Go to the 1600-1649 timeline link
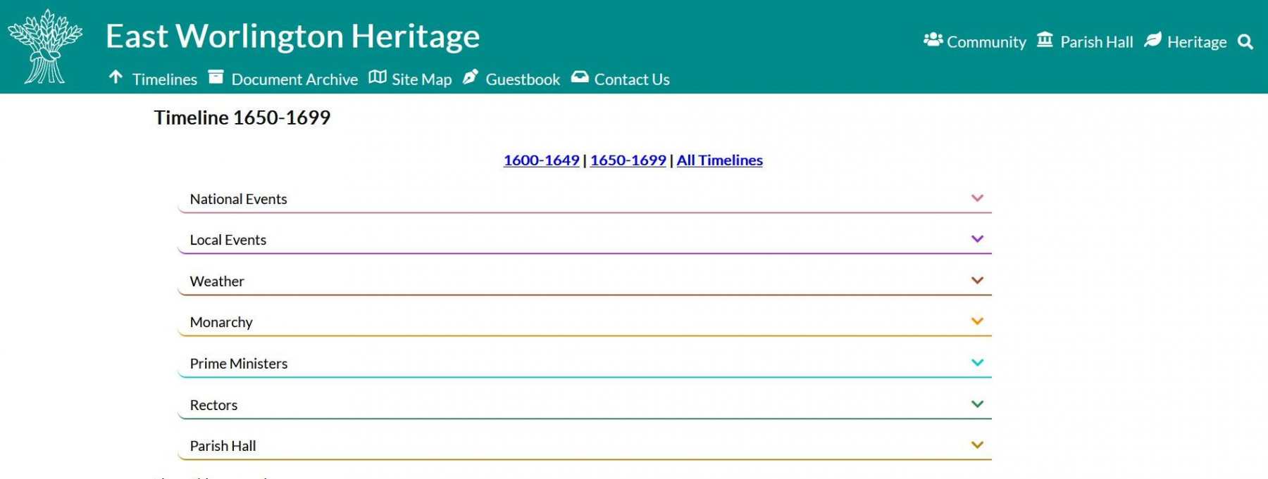Viewport: 1268px width, 479px height. (x=541, y=160)
